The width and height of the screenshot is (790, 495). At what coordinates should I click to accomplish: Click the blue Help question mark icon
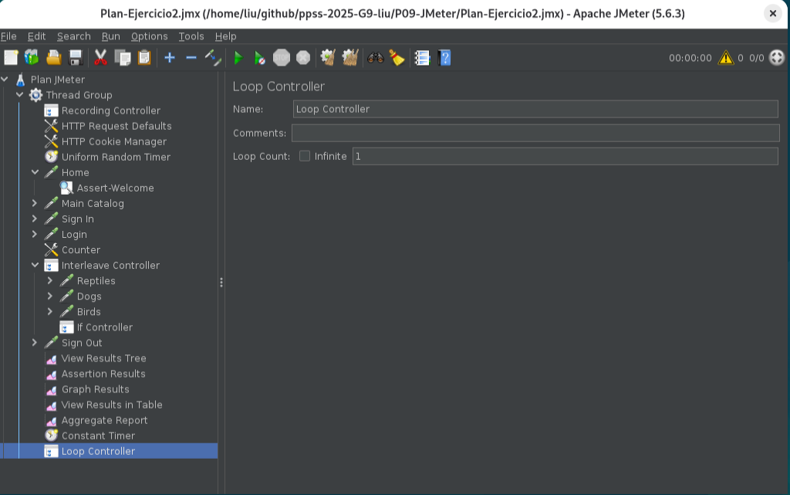(444, 58)
